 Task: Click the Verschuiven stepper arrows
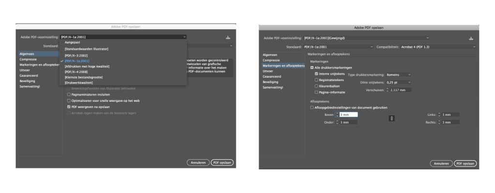(x=387, y=90)
